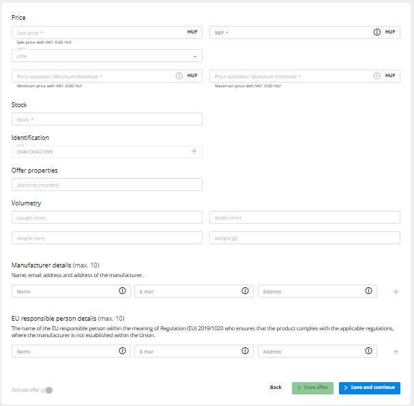Click the EU responsible person Address info icon
This screenshot has height=406, width=414.
point(368,351)
